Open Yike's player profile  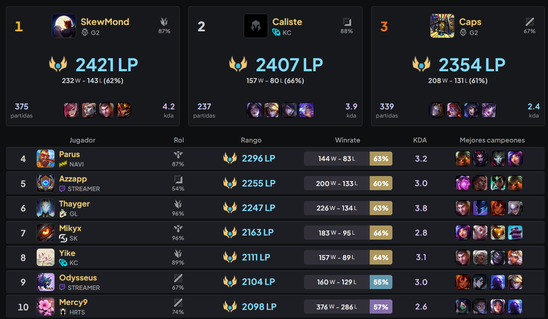point(68,253)
